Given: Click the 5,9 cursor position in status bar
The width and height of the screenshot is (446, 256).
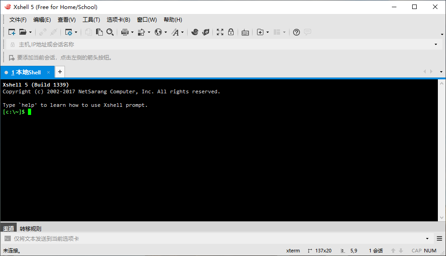Looking at the screenshot, I should tap(354, 251).
